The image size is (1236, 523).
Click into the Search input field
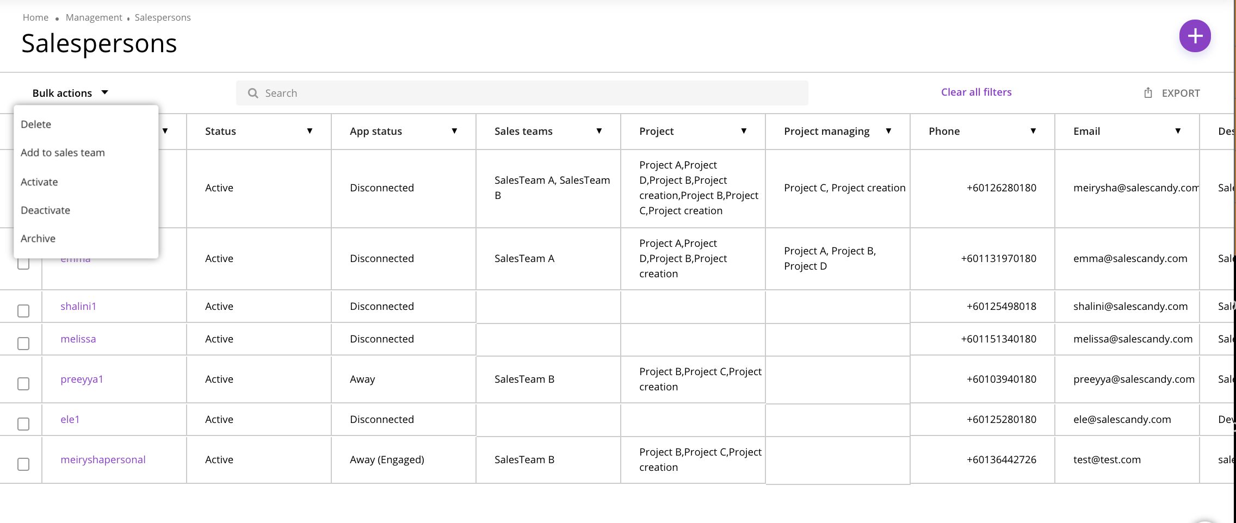522,93
